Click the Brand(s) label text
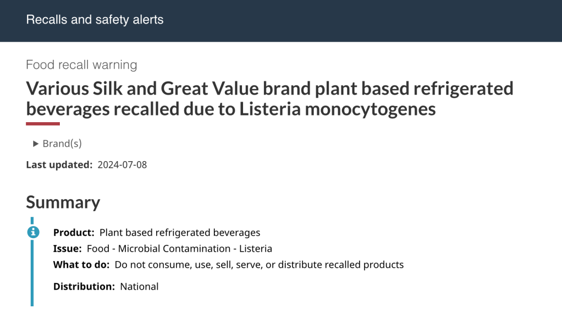 coord(62,144)
